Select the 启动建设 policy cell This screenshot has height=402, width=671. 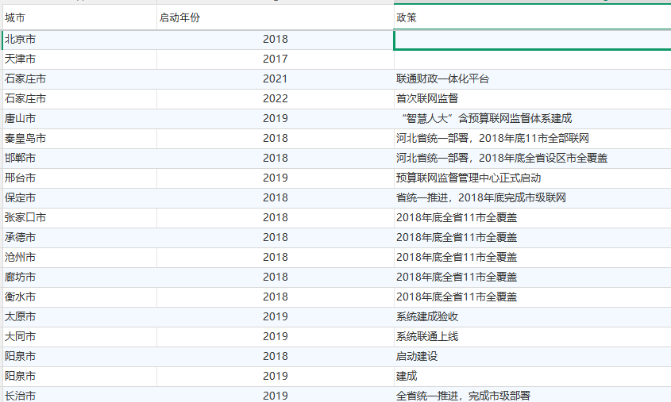click(x=532, y=357)
